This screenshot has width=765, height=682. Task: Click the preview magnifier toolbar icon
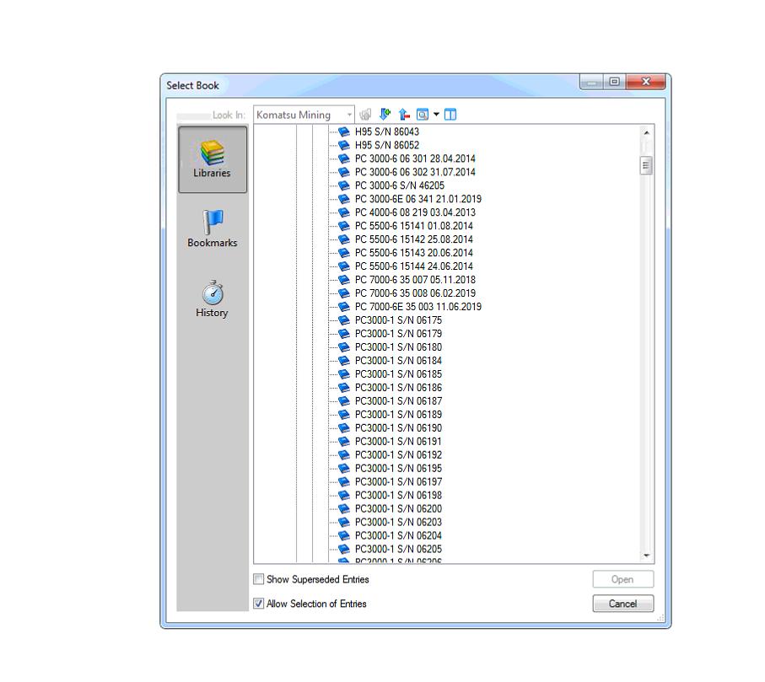point(422,114)
